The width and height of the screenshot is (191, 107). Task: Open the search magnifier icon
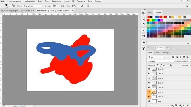pyautogui.click(x=187, y=6)
